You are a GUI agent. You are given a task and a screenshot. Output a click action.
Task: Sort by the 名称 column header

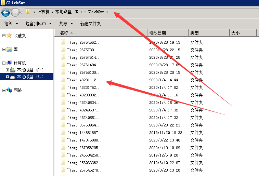click(101, 33)
